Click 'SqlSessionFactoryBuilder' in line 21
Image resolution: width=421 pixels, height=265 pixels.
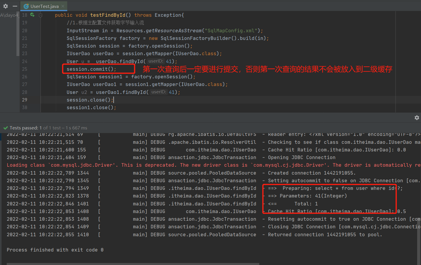pyautogui.click(x=196, y=38)
